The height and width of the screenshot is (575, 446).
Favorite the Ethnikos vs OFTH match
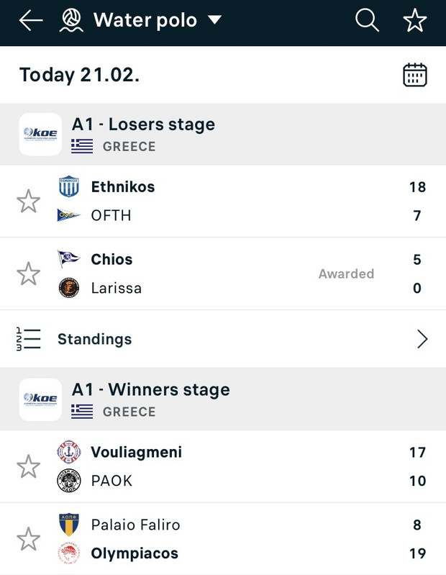coord(28,201)
